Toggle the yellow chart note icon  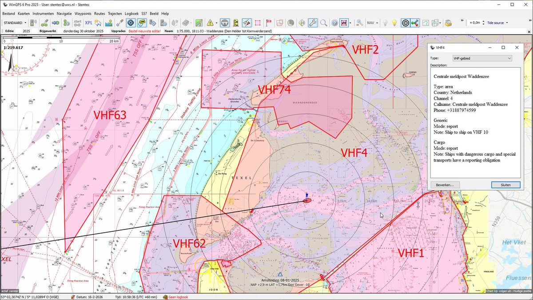tap(142, 23)
